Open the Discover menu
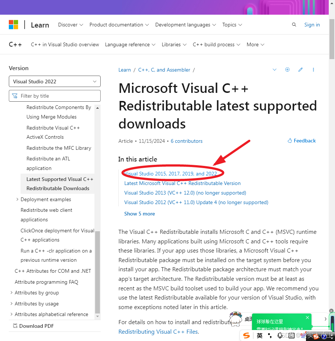This screenshot has height=341, width=335. 71,25
